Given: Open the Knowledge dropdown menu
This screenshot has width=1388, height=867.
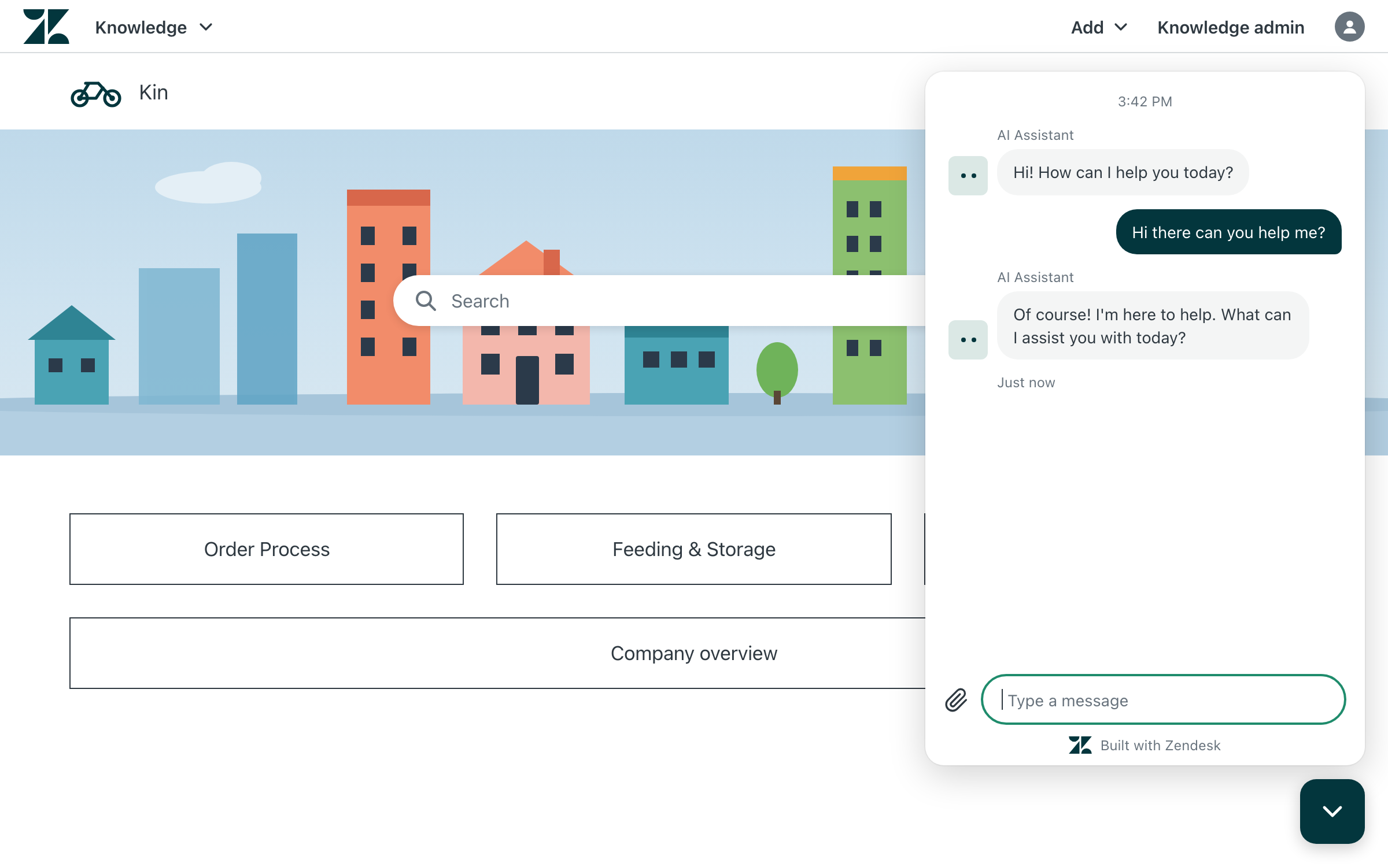Looking at the screenshot, I should tap(154, 27).
